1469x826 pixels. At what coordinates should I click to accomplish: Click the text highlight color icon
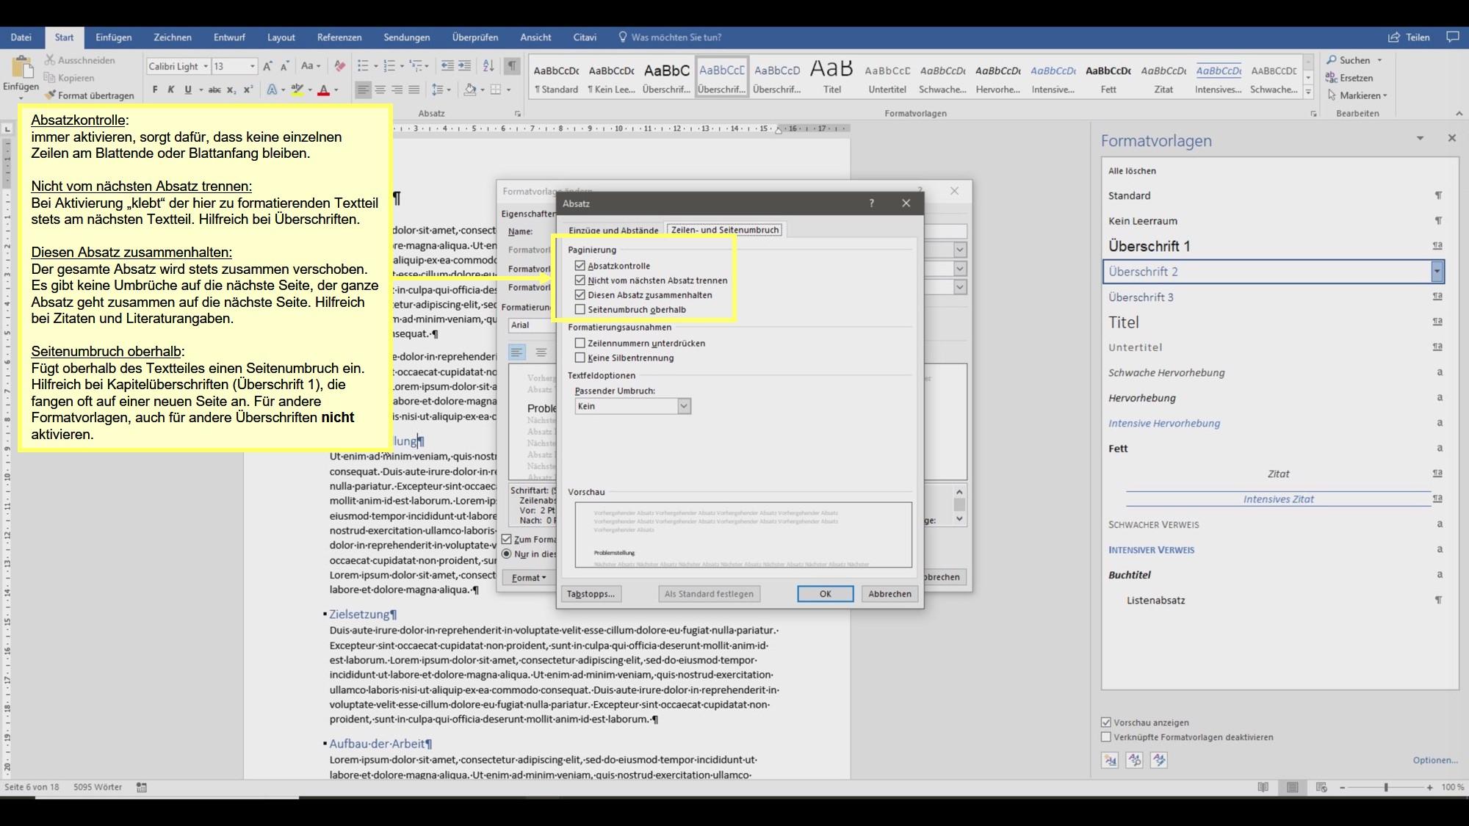[x=297, y=90]
